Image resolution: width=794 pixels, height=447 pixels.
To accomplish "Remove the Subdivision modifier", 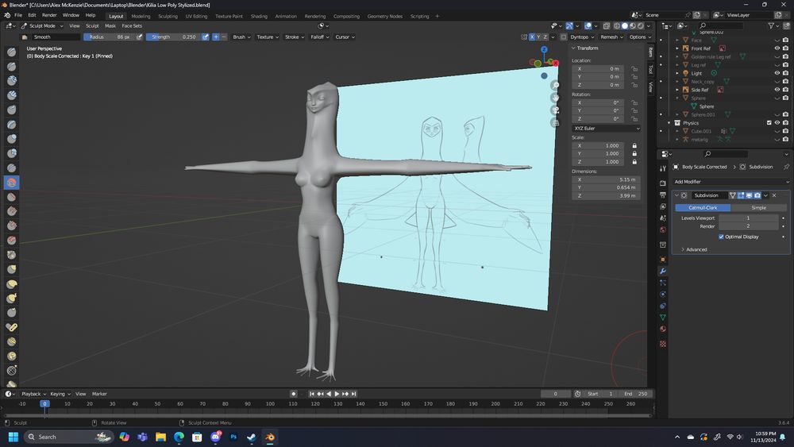I will (x=774, y=195).
